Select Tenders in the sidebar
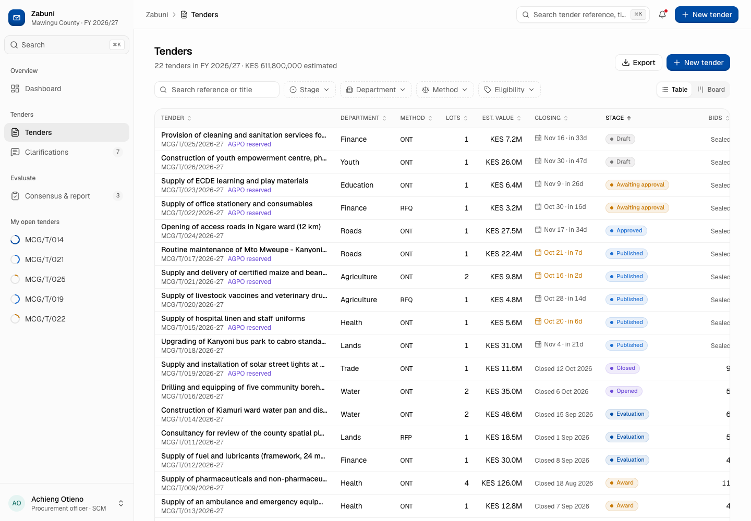 (x=67, y=132)
